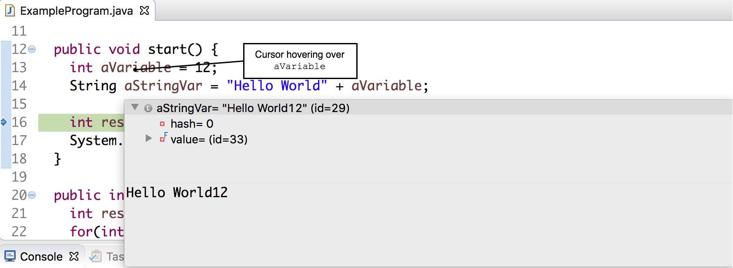Click line number 13 in the gutter
Viewport: 733px width, 268px height.
19,68
